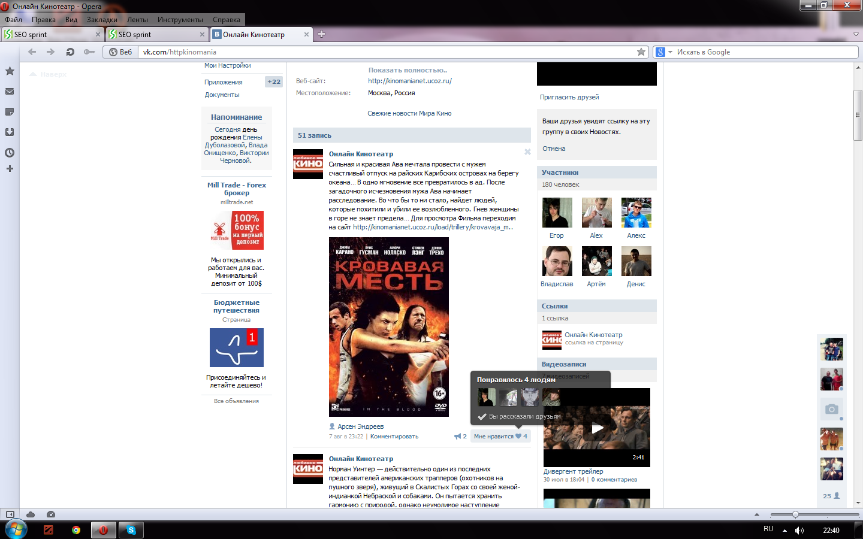Open the volume control in the system tray

coord(799,531)
